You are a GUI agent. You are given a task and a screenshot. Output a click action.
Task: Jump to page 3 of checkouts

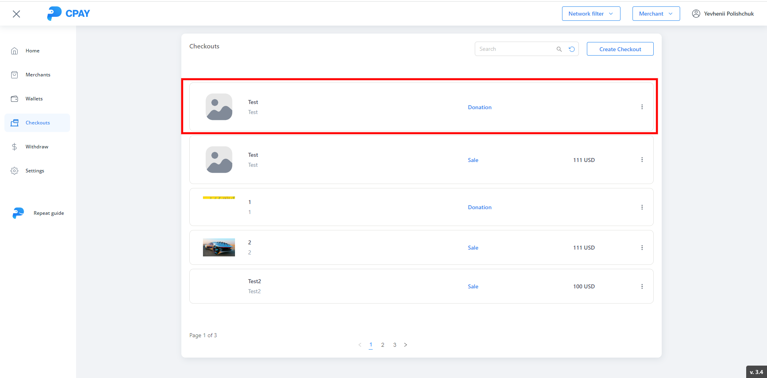pyautogui.click(x=394, y=345)
